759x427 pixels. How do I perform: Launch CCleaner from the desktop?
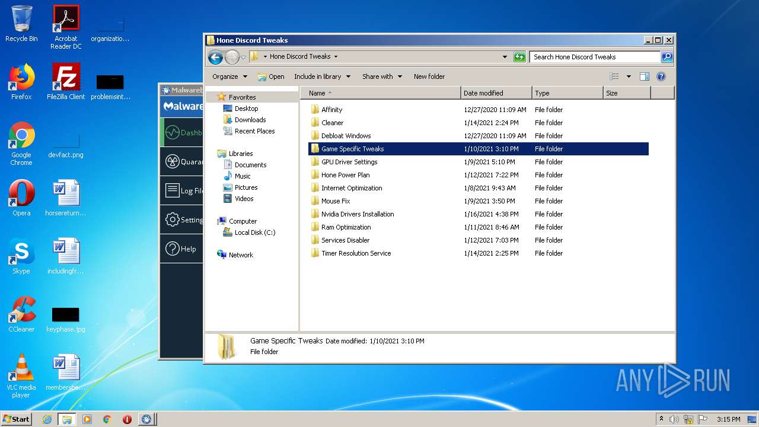coord(21,314)
